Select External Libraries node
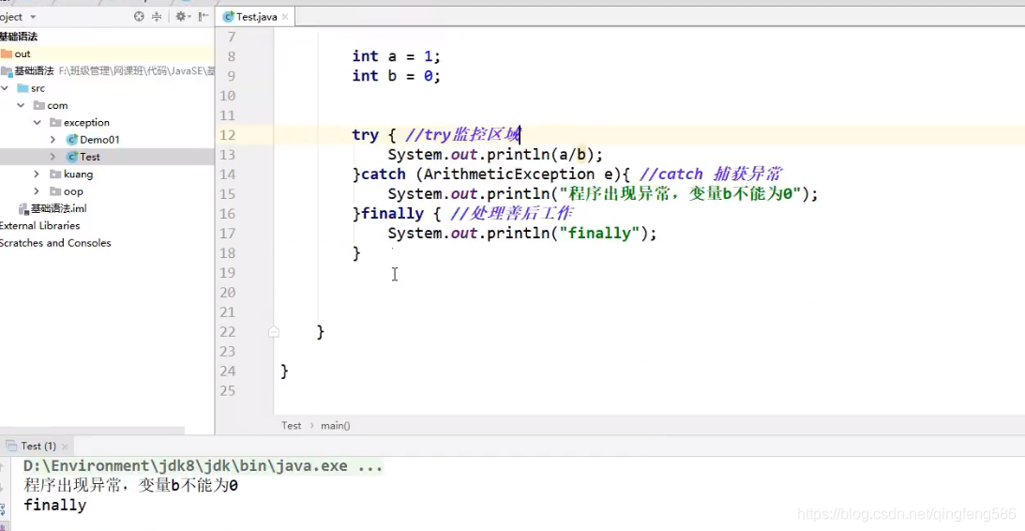 point(40,225)
